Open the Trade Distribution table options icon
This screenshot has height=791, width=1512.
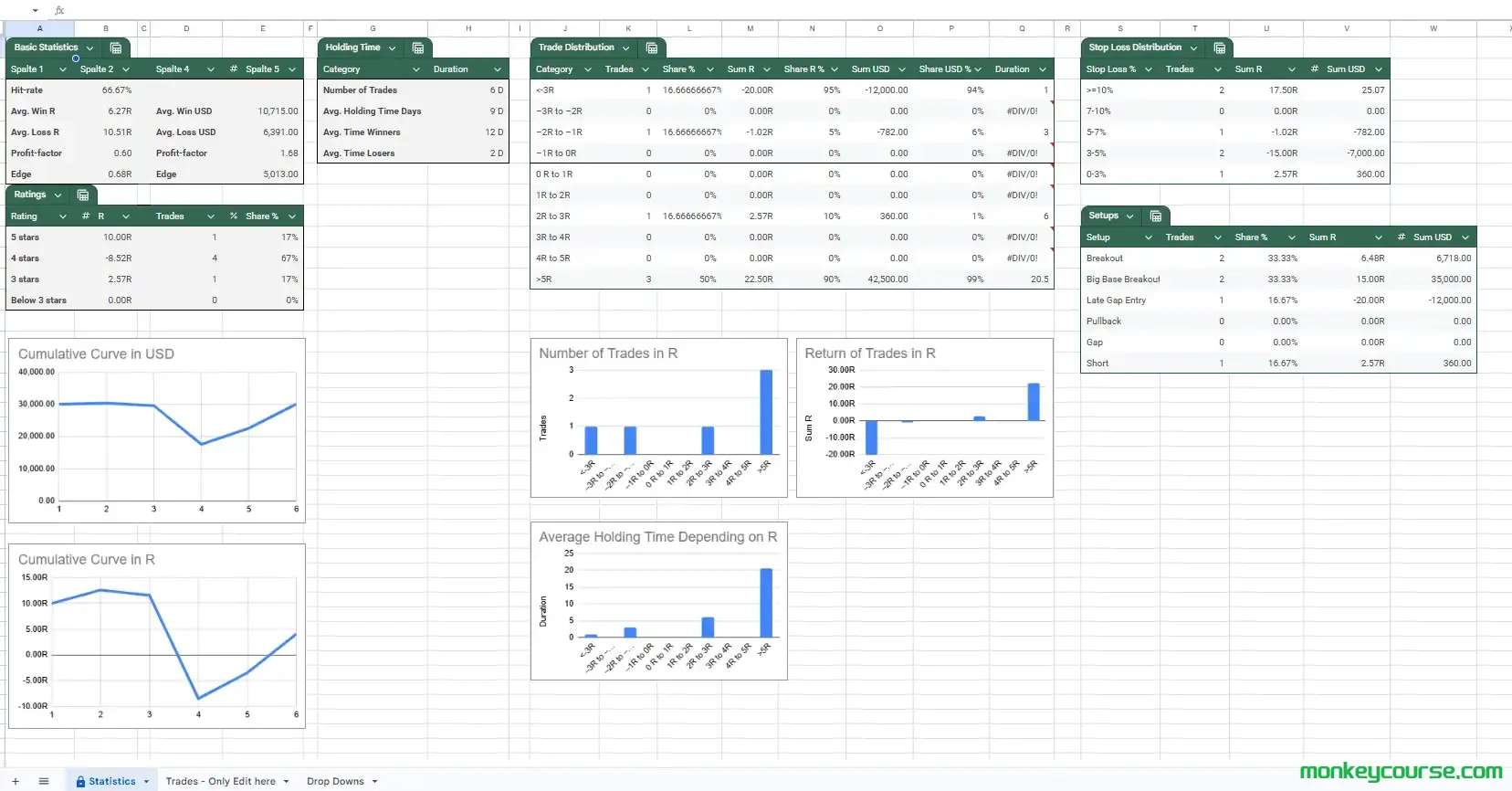click(652, 47)
